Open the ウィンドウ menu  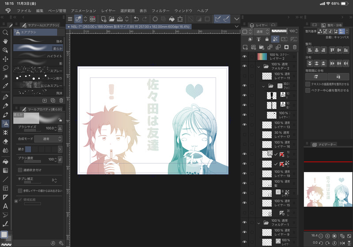pos(183,11)
